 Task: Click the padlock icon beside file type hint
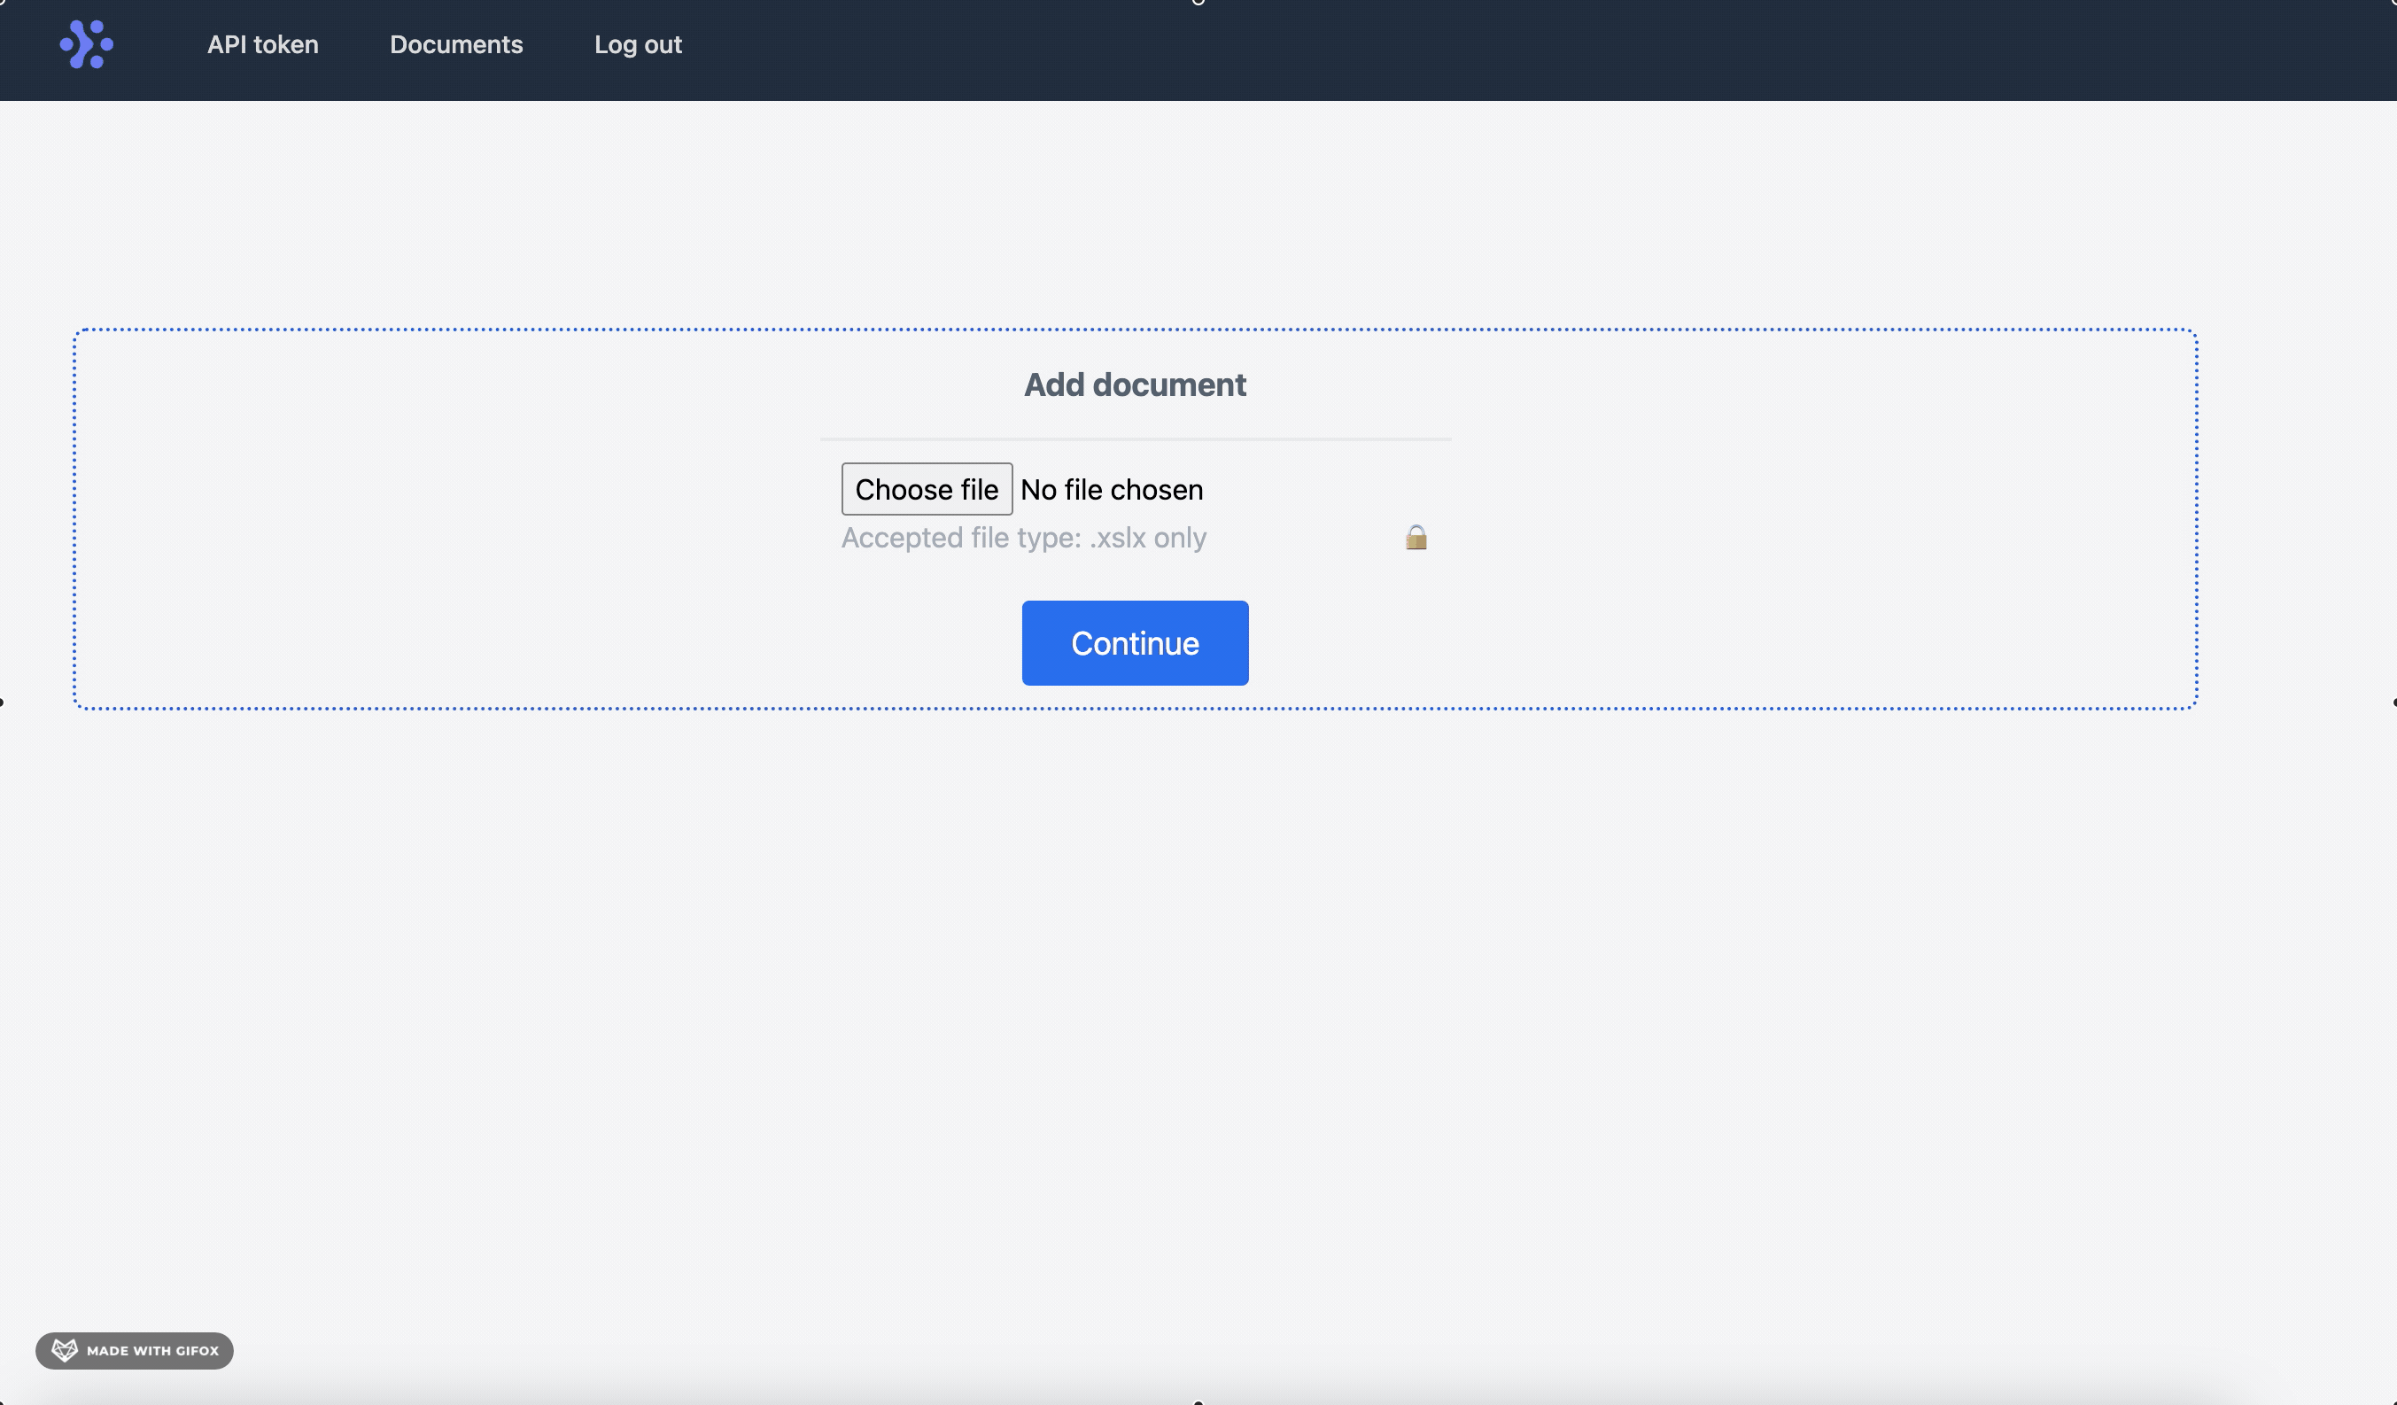[x=1416, y=538]
